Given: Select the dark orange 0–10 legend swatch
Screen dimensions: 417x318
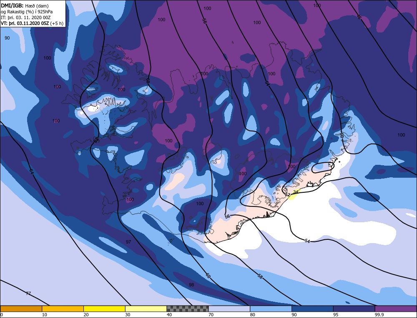Looking at the screenshot, I should click(21, 308).
